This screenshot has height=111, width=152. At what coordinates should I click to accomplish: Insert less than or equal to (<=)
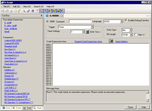point(15,52)
